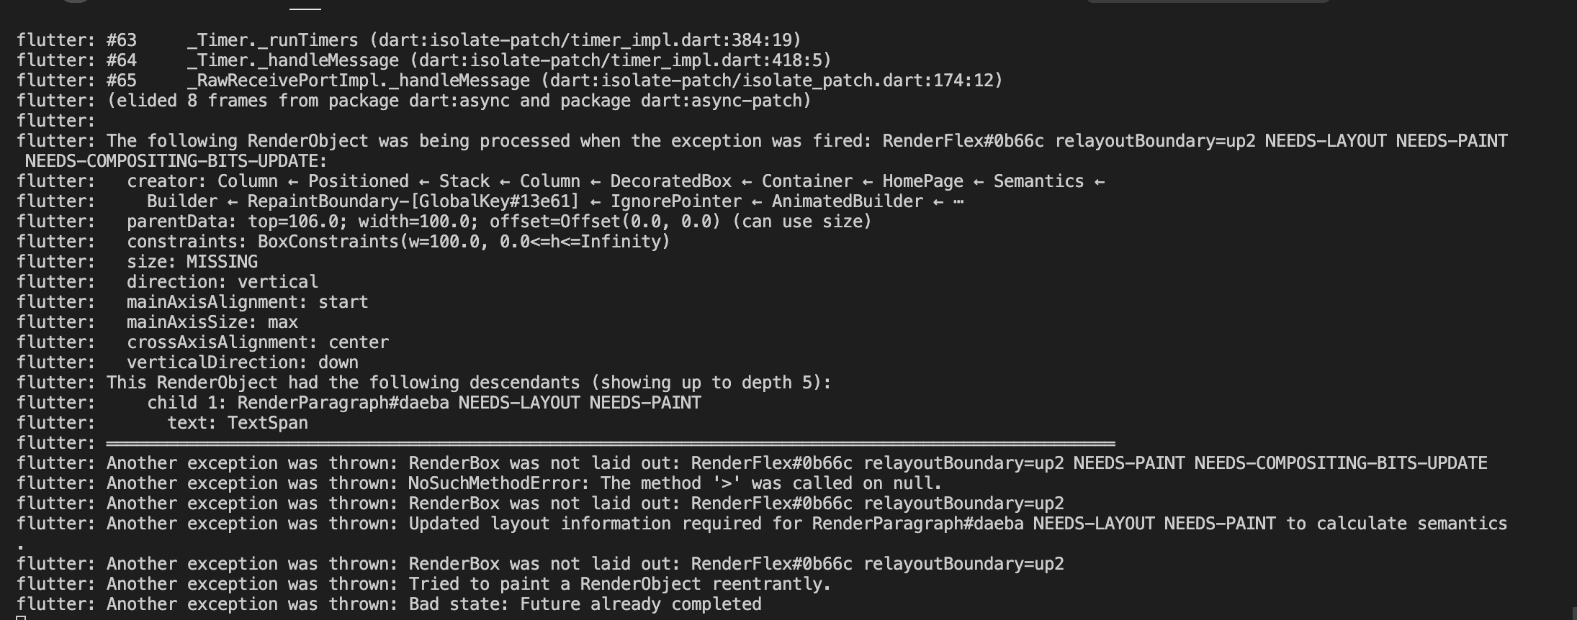Click the _Timer._runTimers stack frame text

coord(272,40)
